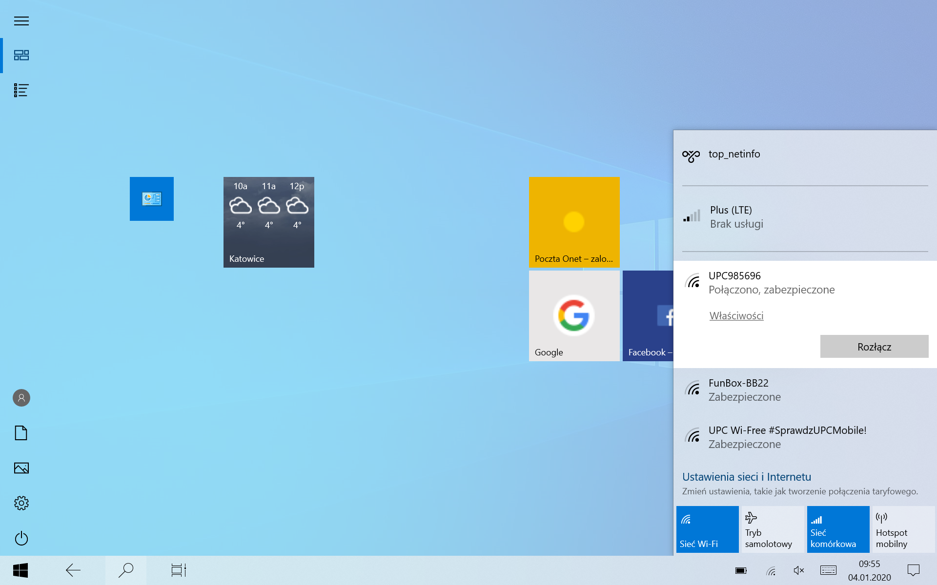Open the Katowice weather tile
This screenshot has width=937, height=585.
[269, 222]
